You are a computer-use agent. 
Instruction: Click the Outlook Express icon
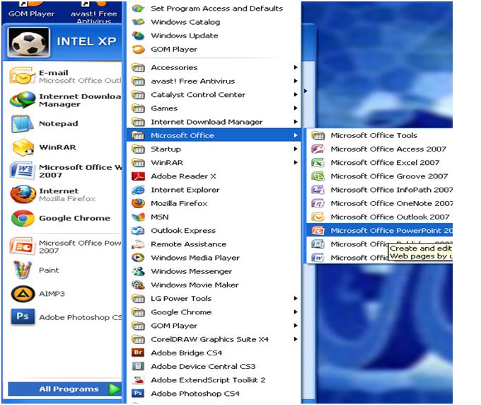coord(138,231)
